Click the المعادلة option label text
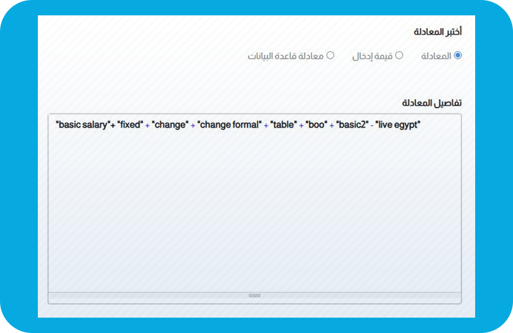 point(436,56)
